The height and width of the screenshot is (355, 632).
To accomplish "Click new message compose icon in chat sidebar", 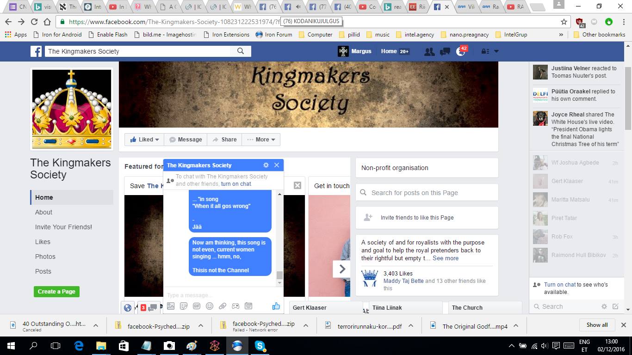I will pyautogui.click(x=615, y=306).
